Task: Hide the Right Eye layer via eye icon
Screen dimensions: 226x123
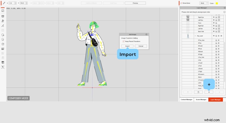Action: click(x=214, y=17)
